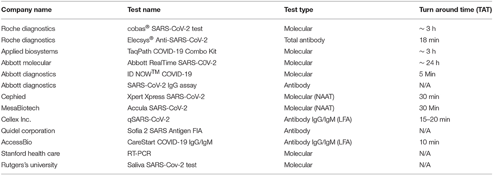Select TaqPath COVID-19 Combo Kit entry
493x175 pixels.
click(x=170, y=52)
